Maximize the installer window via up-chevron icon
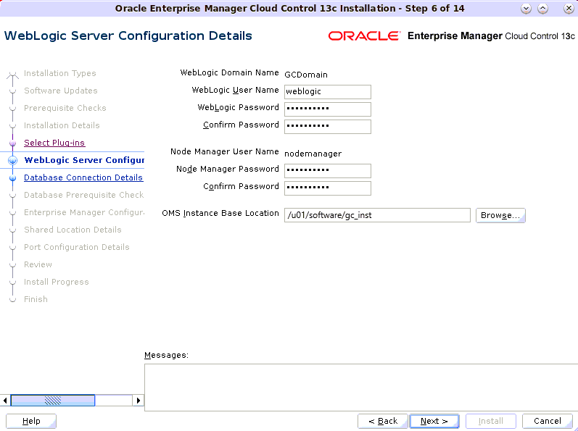578x431 pixels. pos(543,9)
